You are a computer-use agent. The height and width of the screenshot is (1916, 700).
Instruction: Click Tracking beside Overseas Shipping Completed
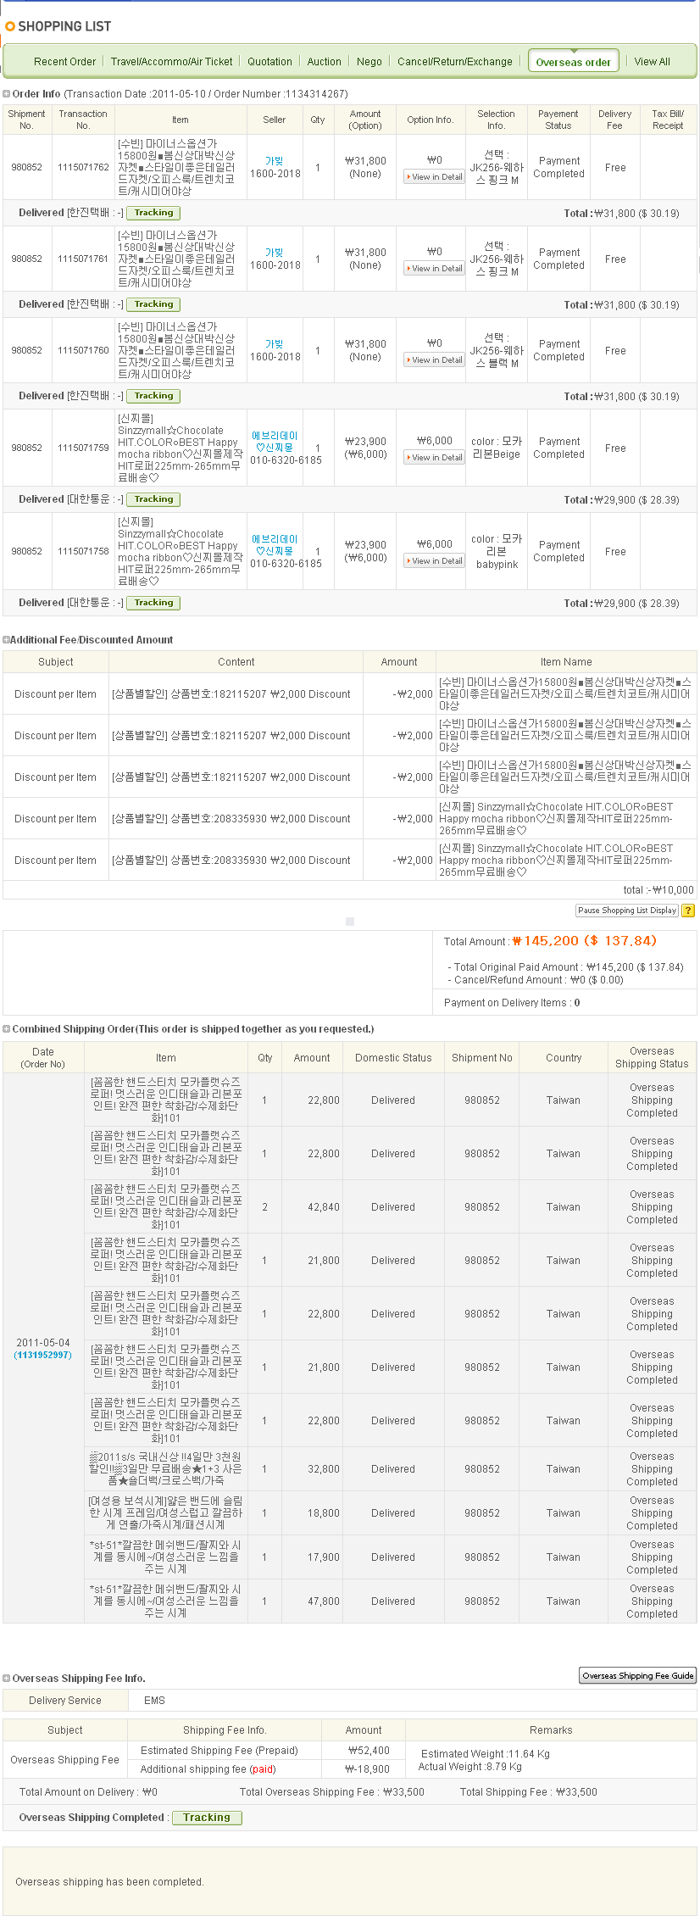207,1818
